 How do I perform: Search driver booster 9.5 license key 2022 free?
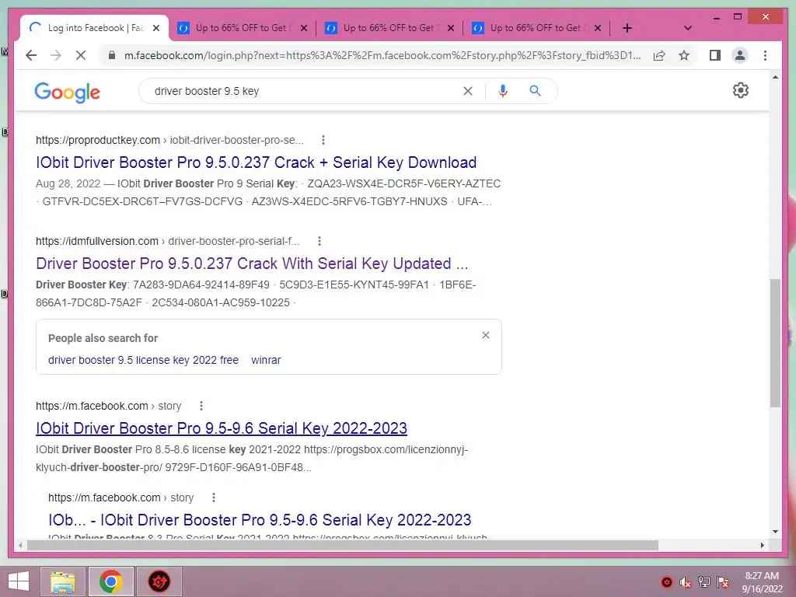click(143, 360)
